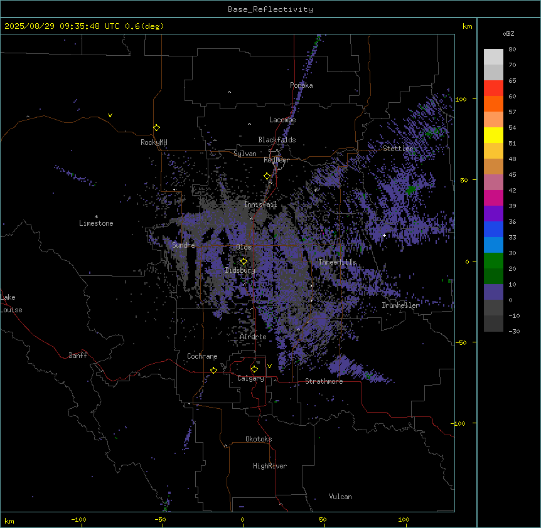
Task: Pick the yellow 54–51 dBZ legend swatch
Action: coord(493,135)
